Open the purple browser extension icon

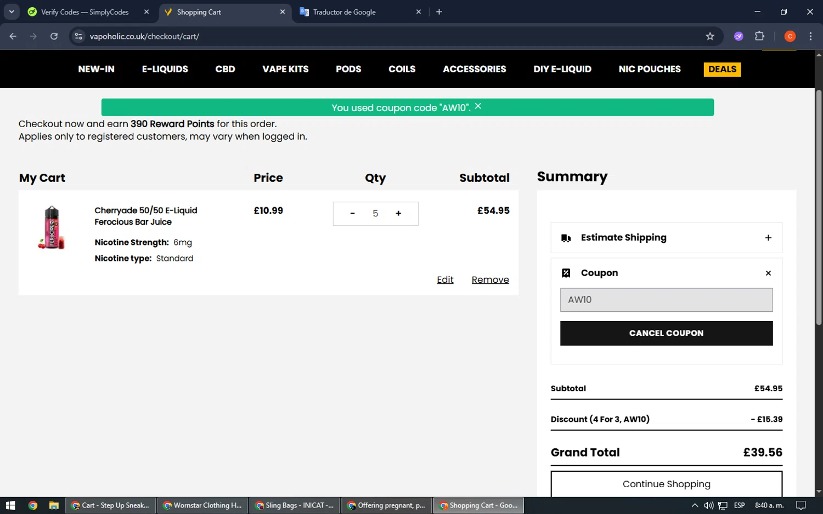click(739, 36)
